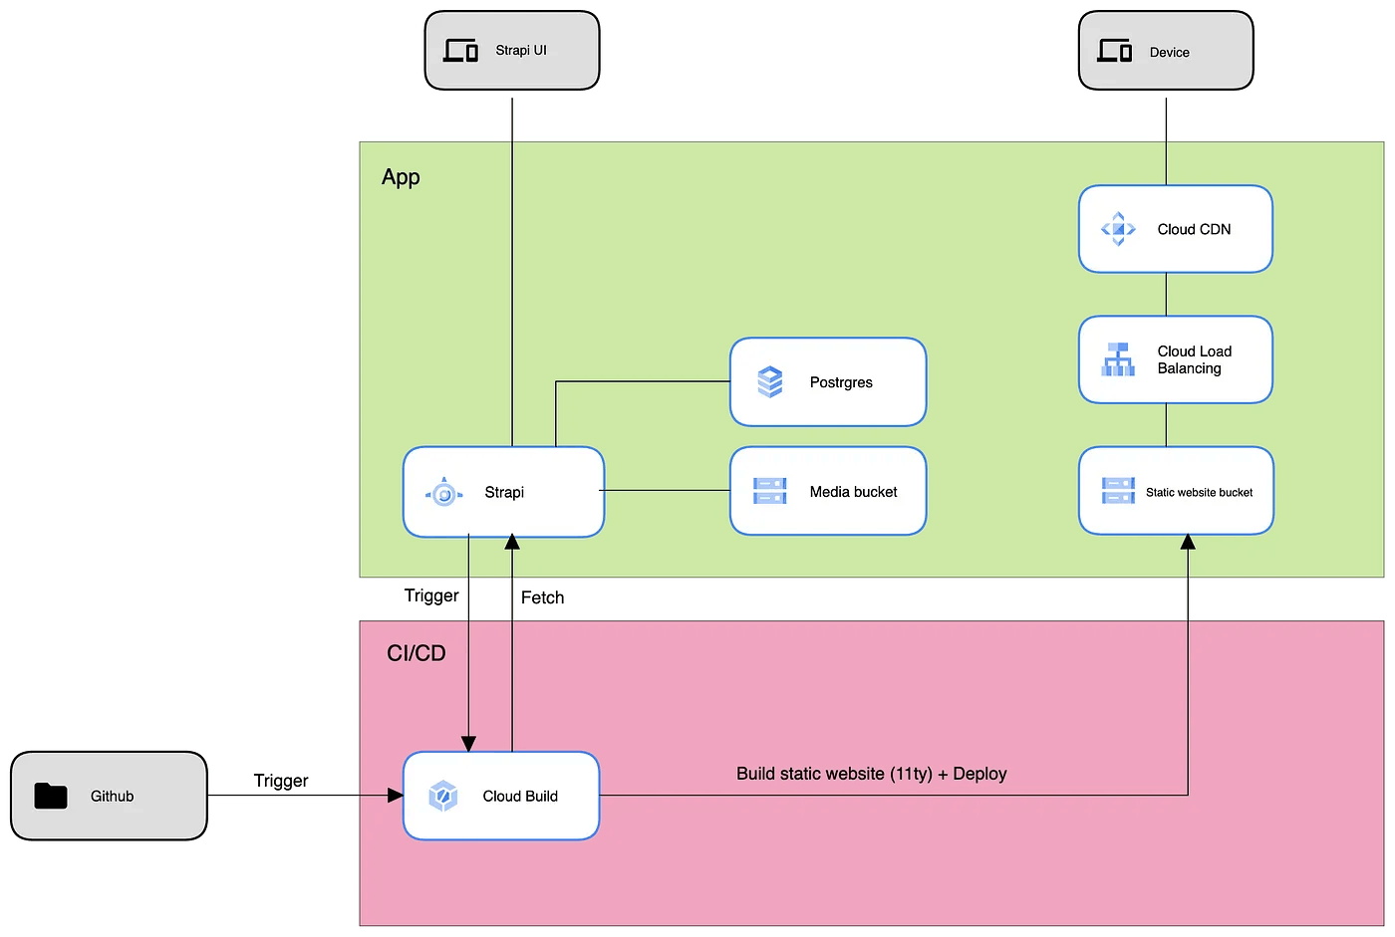Viewport: 1395px width, 937px height.
Task: Click the Device node's screen icon
Action: point(1114,50)
